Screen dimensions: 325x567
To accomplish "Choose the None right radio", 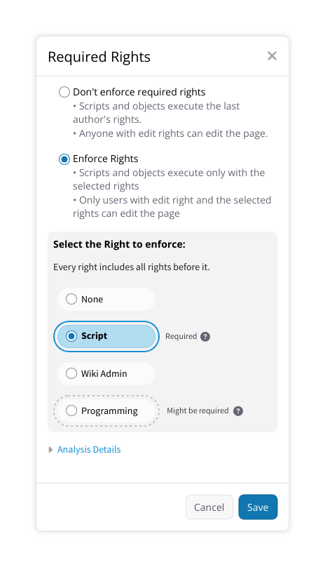I will pyautogui.click(x=71, y=300).
